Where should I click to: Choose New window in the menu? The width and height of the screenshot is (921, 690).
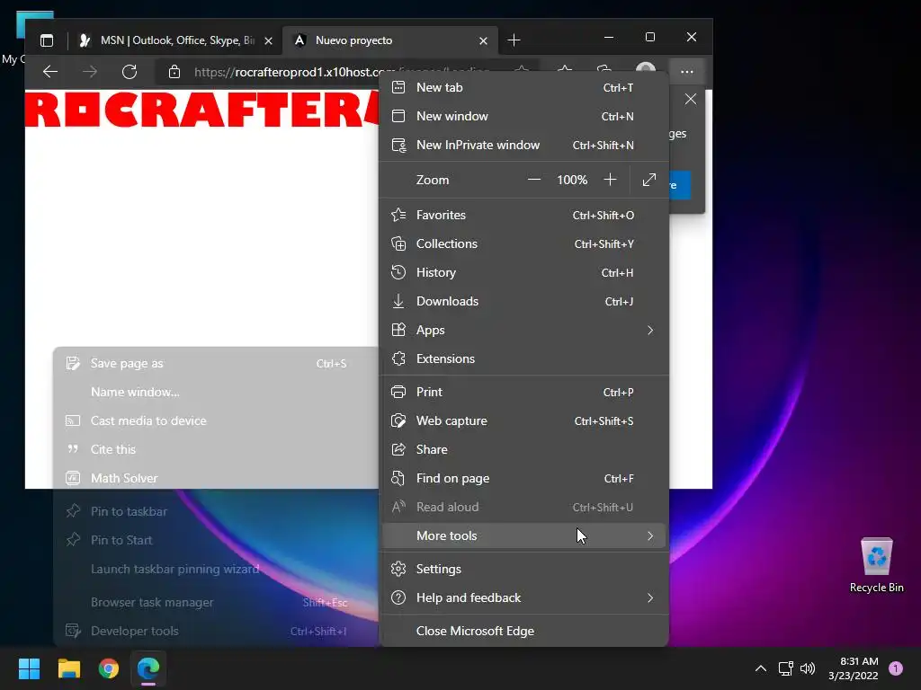(x=524, y=116)
